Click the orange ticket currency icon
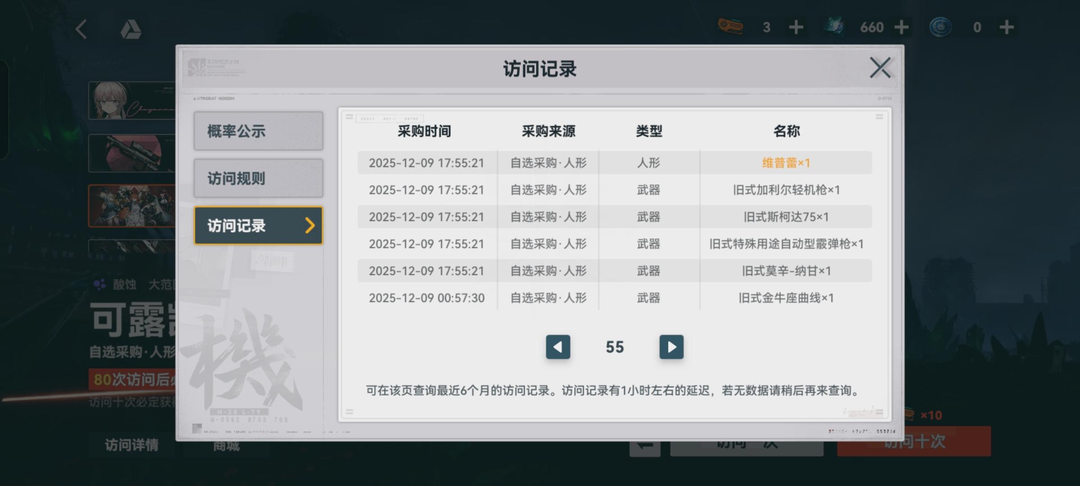The height and width of the screenshot is (486, 1080). pyautogui.click(x=730, y=27)
